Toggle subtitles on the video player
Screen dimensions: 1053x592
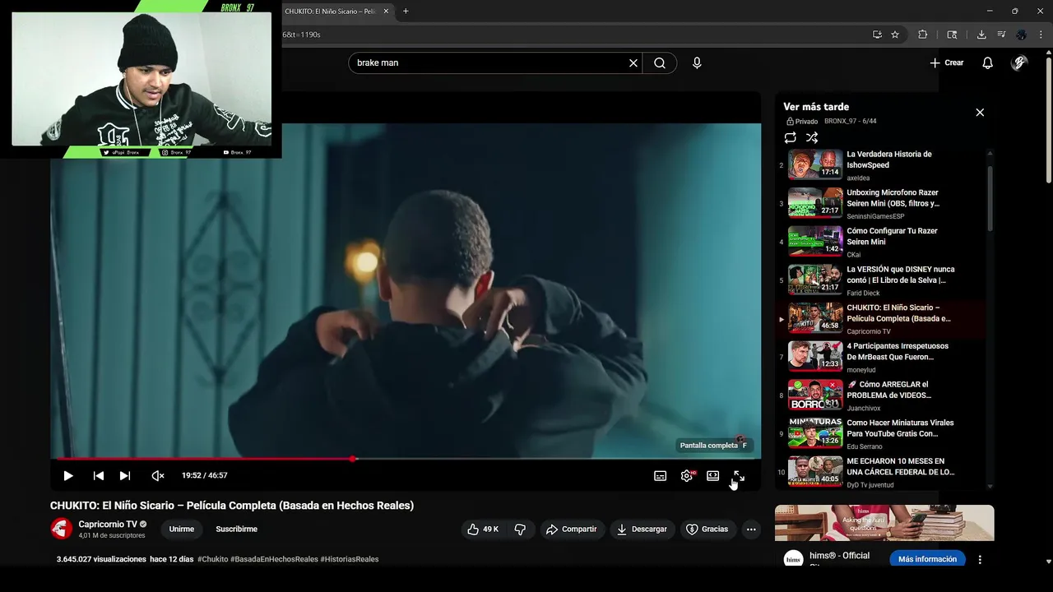660,475
